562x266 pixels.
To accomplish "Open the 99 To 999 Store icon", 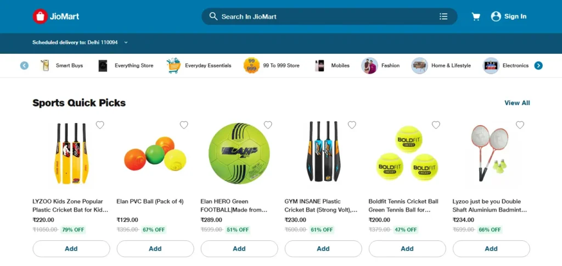I will coord(251,65).
